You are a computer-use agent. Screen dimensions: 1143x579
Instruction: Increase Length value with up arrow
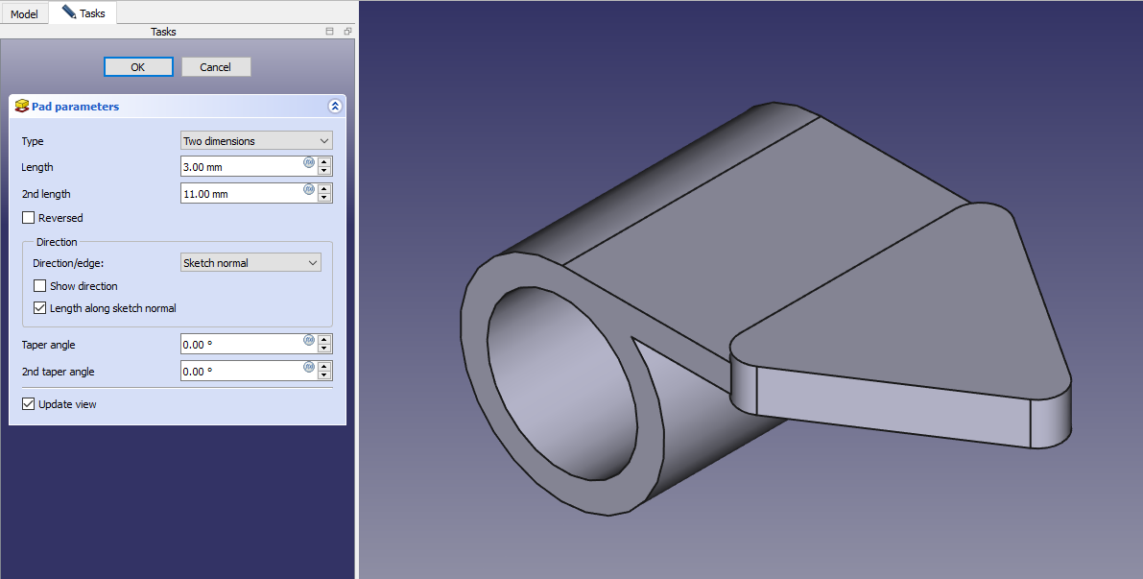[x=324, y=162]
